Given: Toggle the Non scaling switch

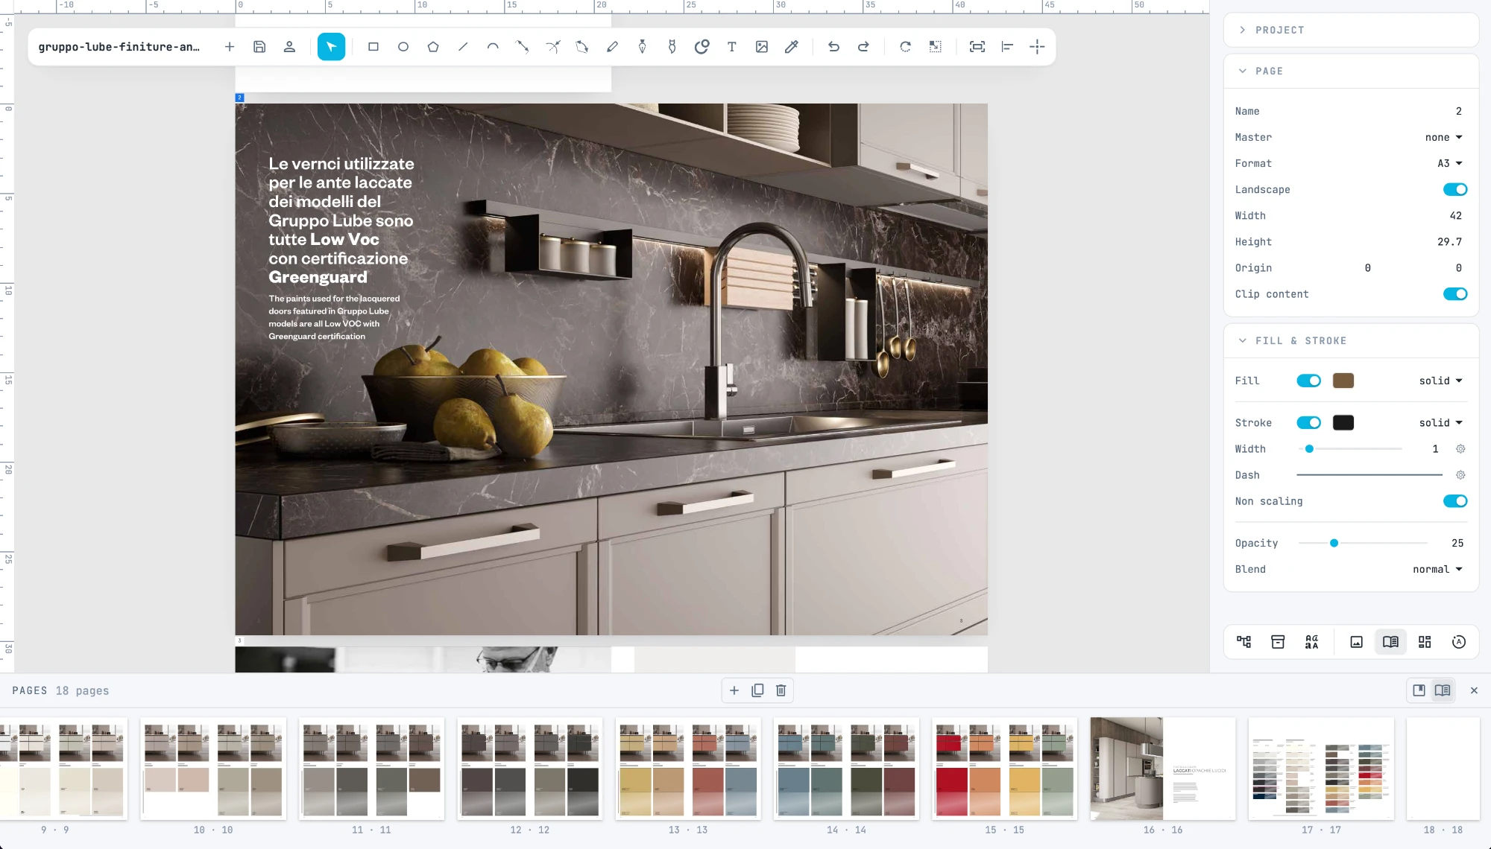Looking at the screenshot, I should (1455, 501).
